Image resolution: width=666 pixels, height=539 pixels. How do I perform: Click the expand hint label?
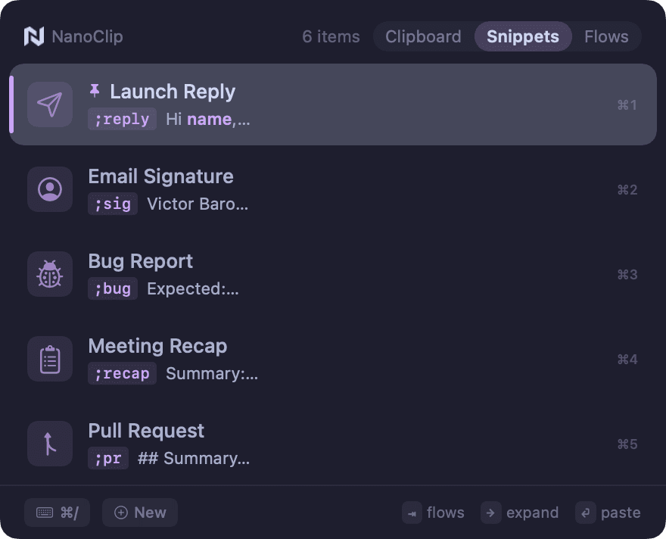[x=532, y=513]
